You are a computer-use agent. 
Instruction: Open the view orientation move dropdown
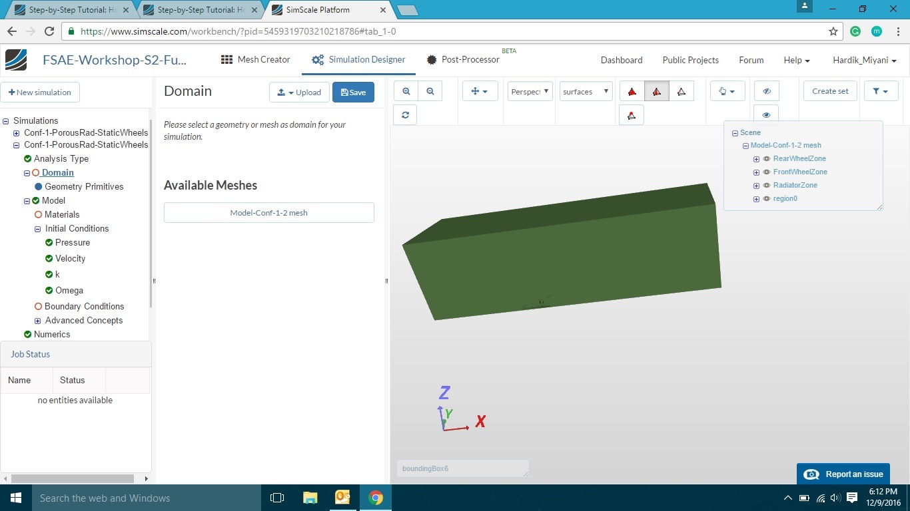[x=480, y=91]
